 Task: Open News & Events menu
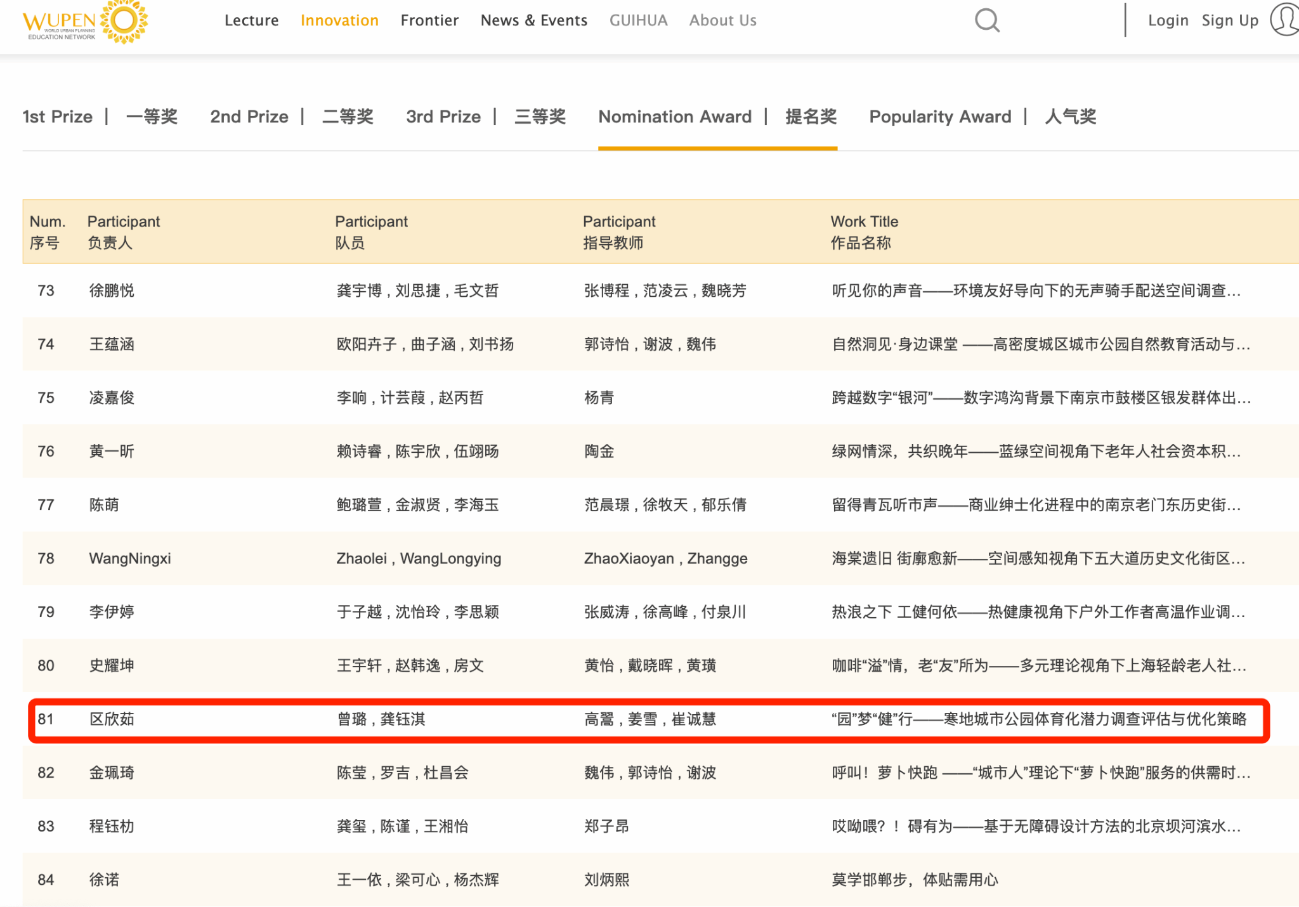[x=534, y=20]
